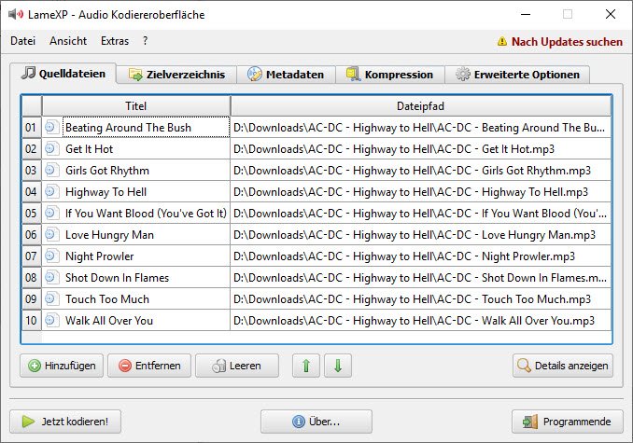The image size is (633, 443).
Task: Select title Love Hungry Man
Action: point(109,235)
